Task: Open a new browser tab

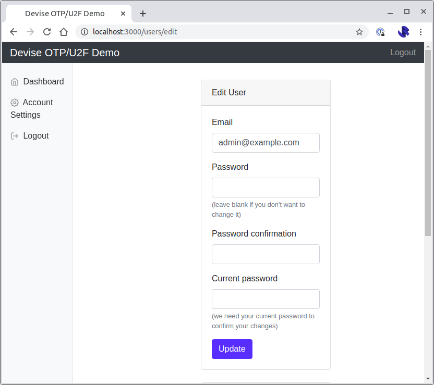Action: click(x=143, y=14)
